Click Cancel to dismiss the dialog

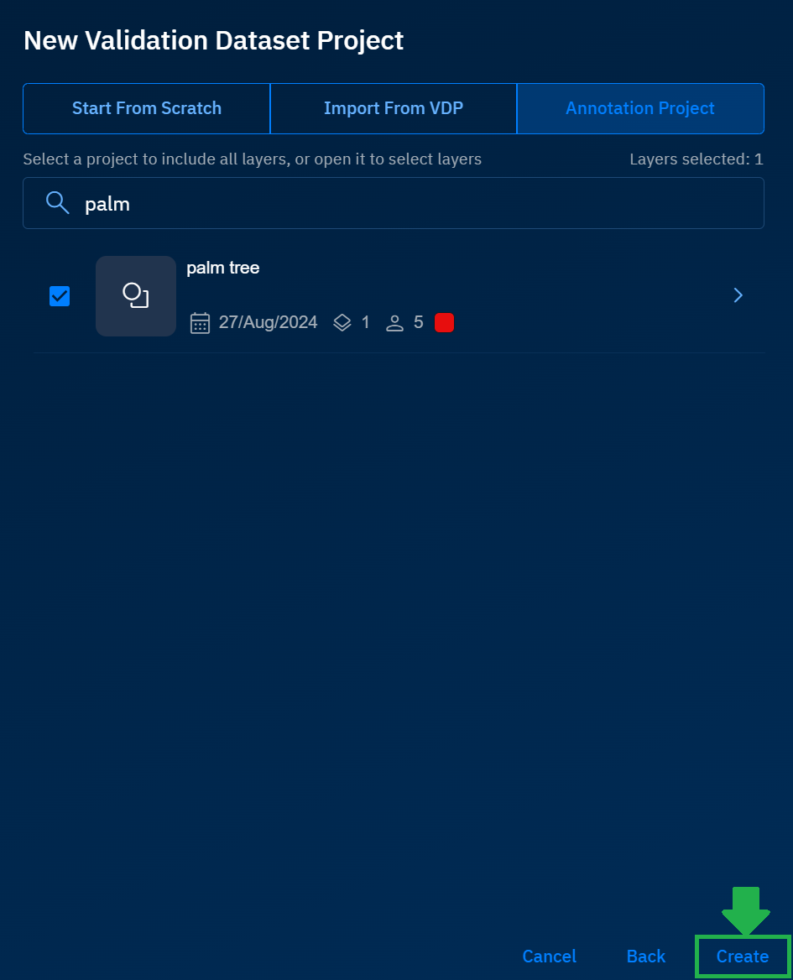(549, 957)
